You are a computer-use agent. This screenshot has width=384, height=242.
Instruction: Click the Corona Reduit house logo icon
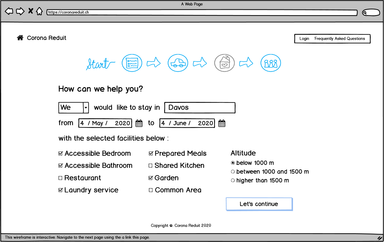[20, 38]
